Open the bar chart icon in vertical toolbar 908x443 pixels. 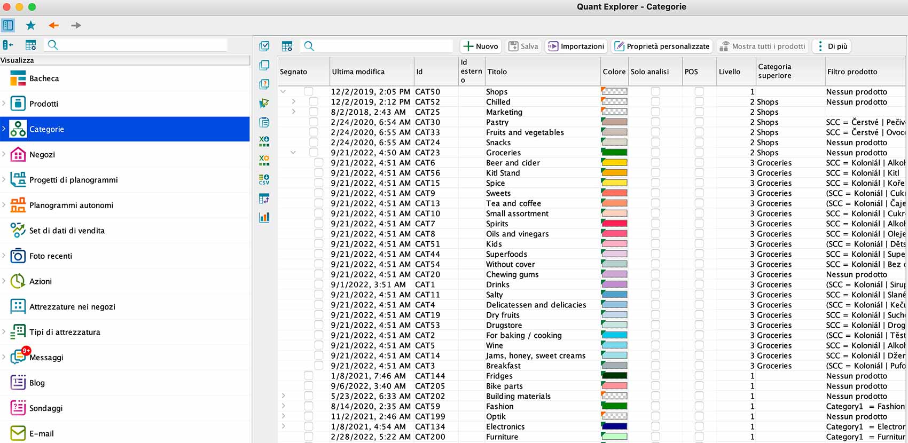tap(264, 217)
